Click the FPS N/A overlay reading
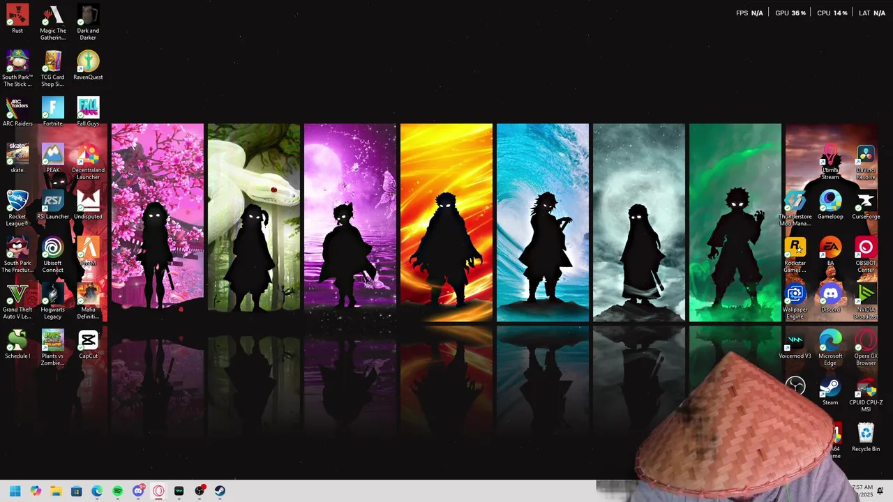 (x=749, y=13)
